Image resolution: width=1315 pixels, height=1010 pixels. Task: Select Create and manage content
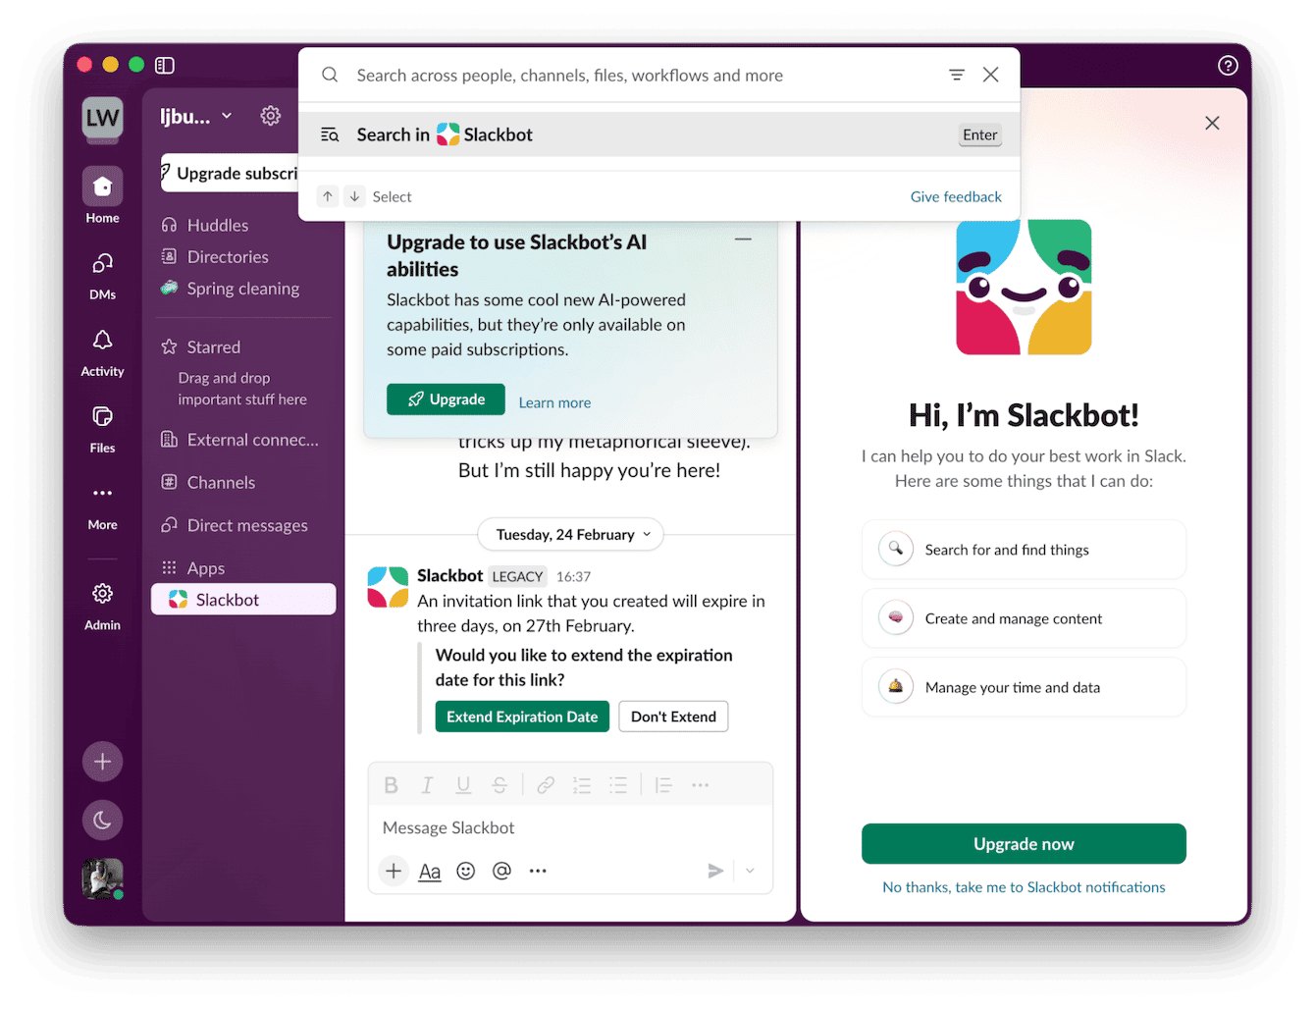point(1024,618)
